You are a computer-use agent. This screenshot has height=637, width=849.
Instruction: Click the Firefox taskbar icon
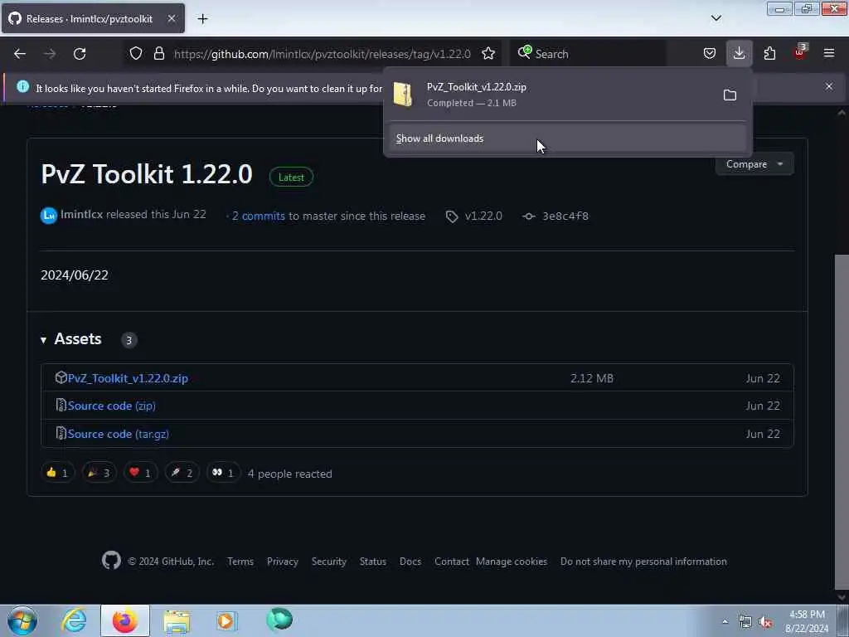125,620
